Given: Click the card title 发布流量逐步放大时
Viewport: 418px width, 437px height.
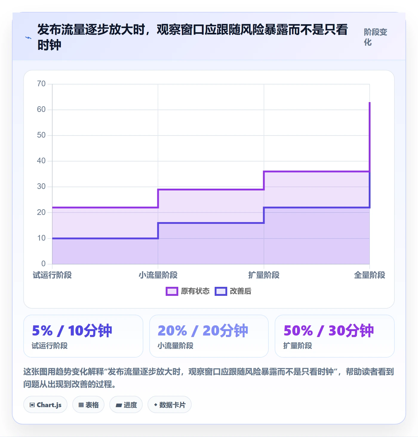Looking at the screenshot, I should coord(193,37).
